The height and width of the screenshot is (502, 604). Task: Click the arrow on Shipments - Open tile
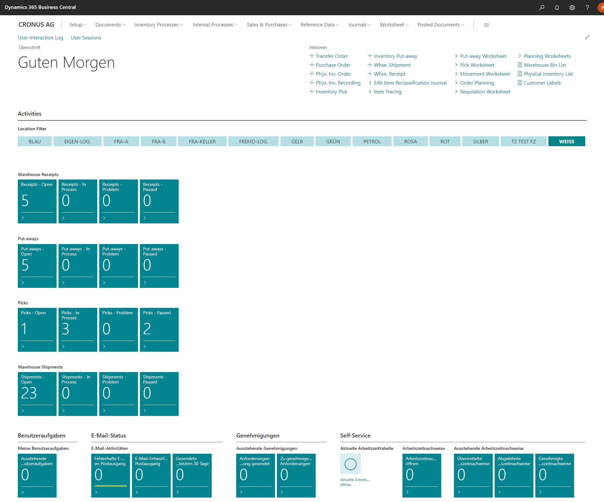coord(23,410)
